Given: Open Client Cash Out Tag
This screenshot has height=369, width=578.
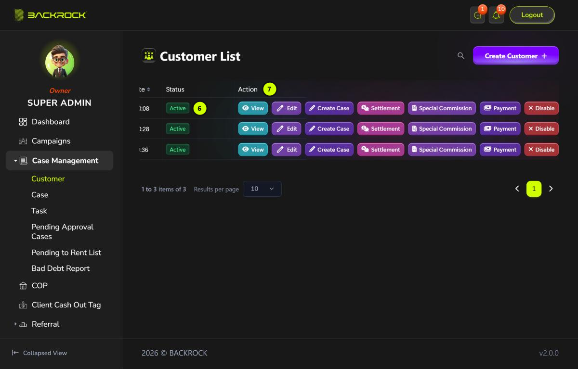Looking at the screenshot, I should coord(60,305).
